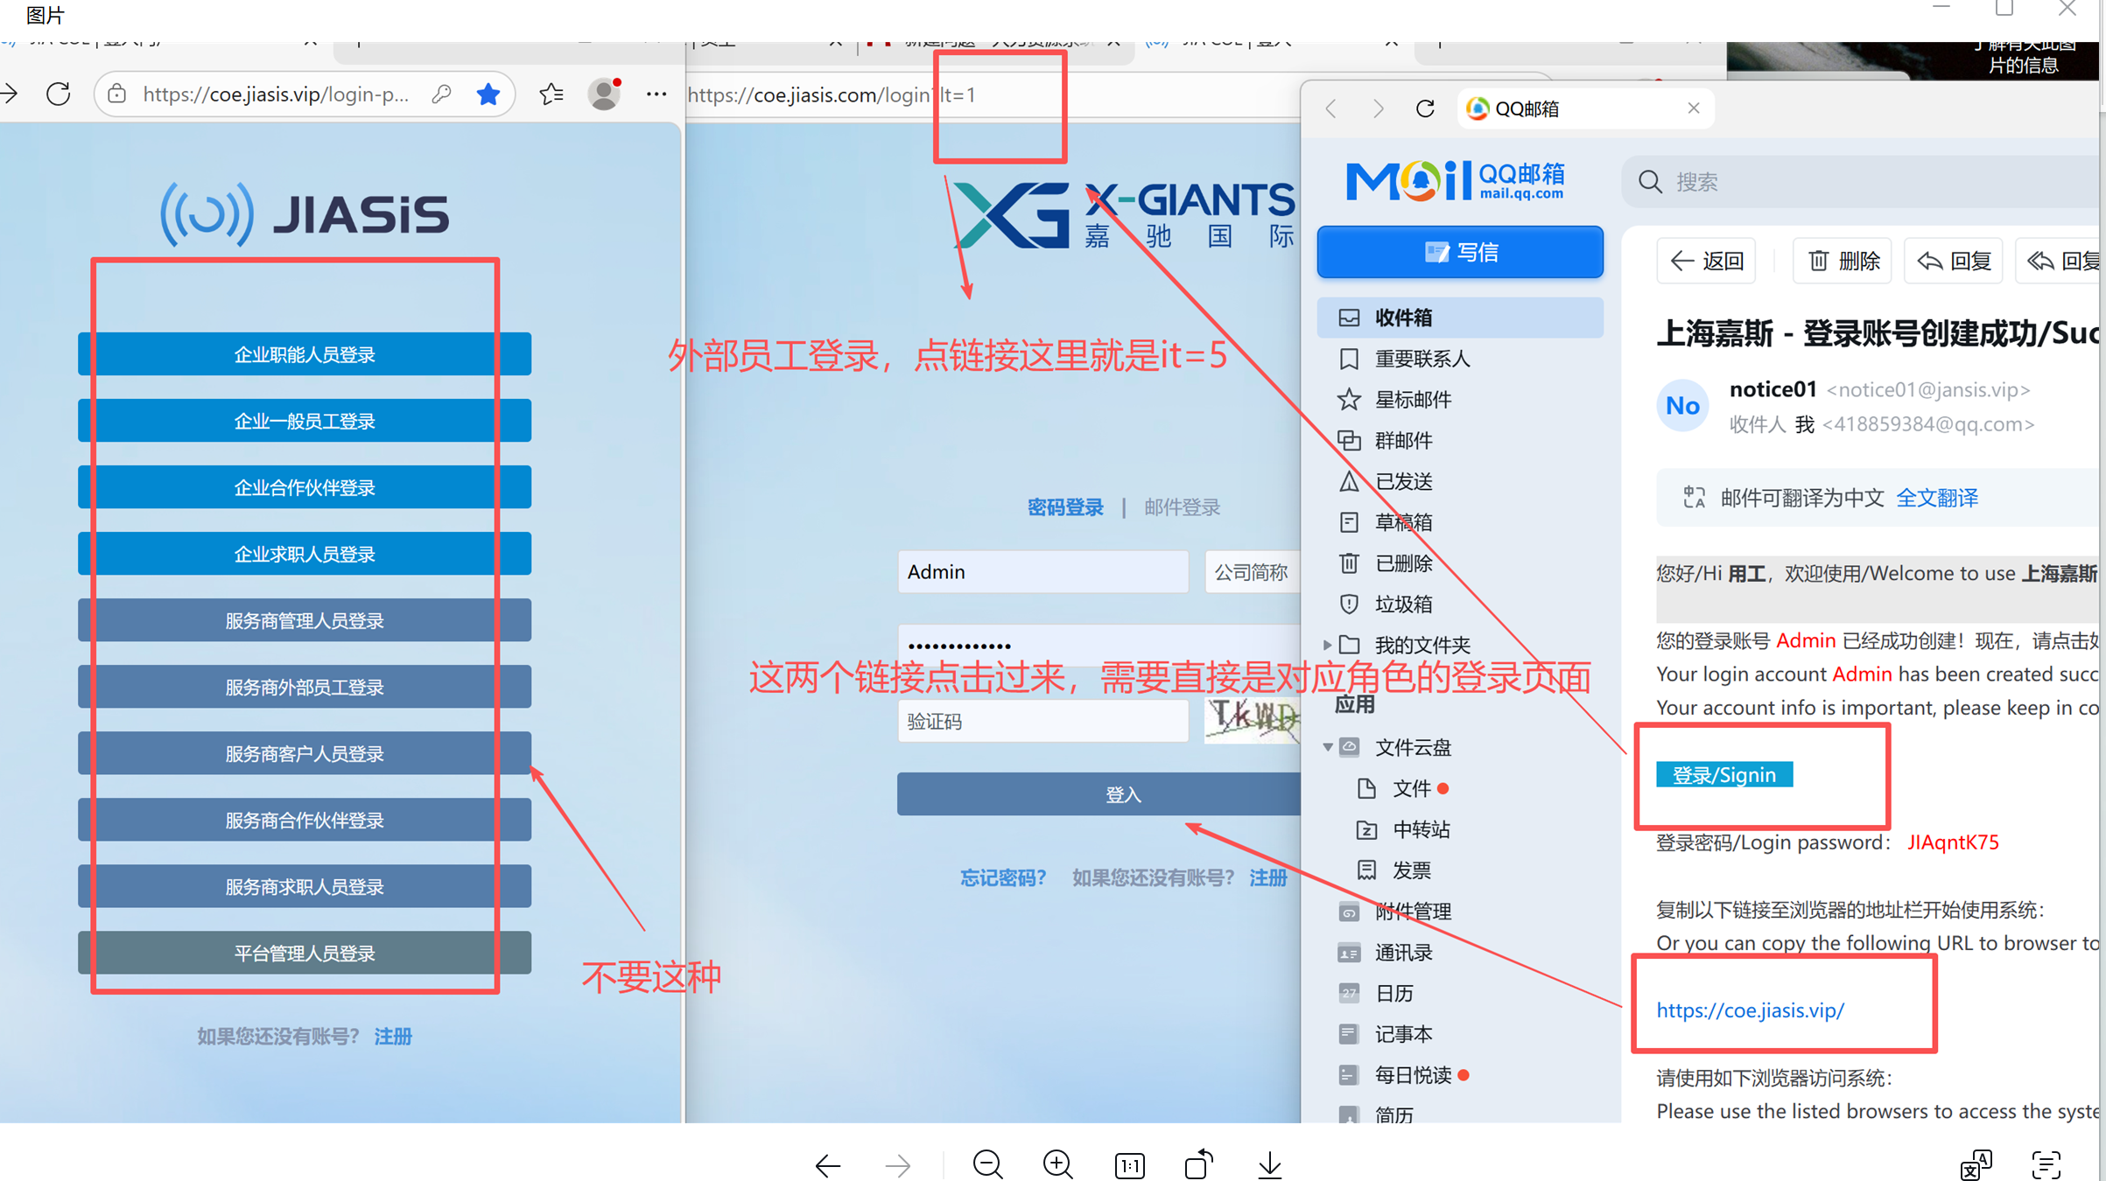
Task: Click the zoom in magnifier icon
Action: tap(1057, 1164)
